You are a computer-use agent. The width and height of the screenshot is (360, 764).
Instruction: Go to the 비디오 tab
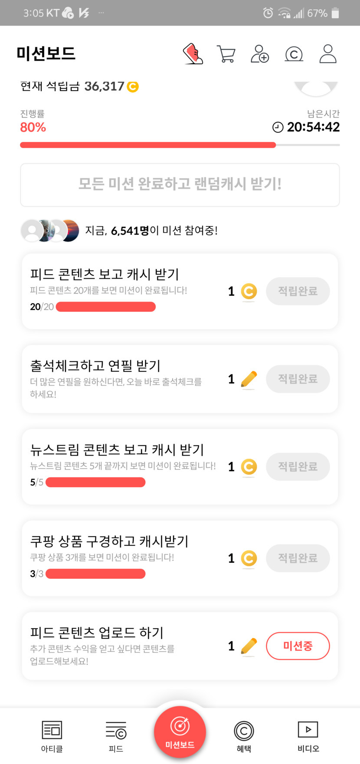(308, 735)
